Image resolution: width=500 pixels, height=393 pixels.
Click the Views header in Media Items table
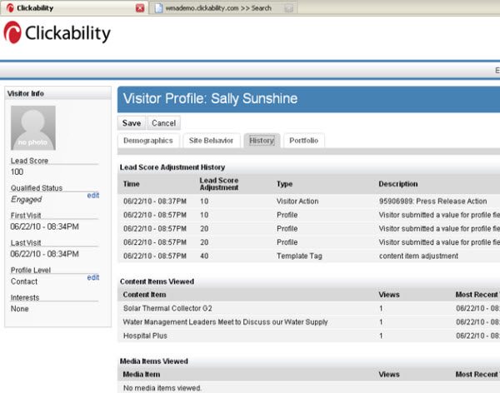[389, 374]
